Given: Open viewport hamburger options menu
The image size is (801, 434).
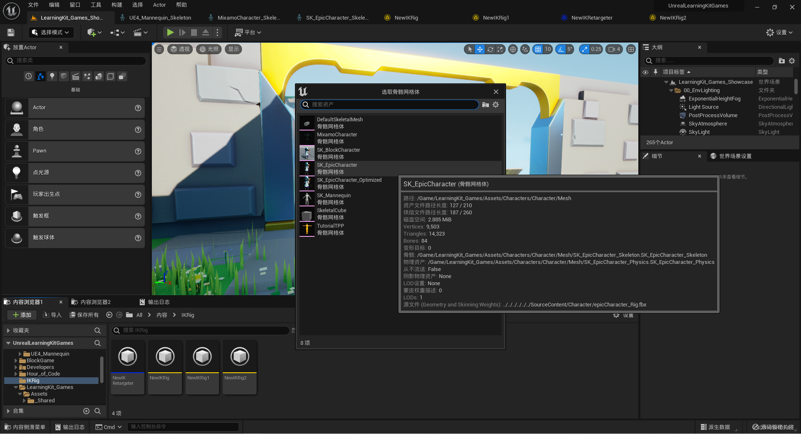Looking at the screenshot, I should (x=159, y=49).
